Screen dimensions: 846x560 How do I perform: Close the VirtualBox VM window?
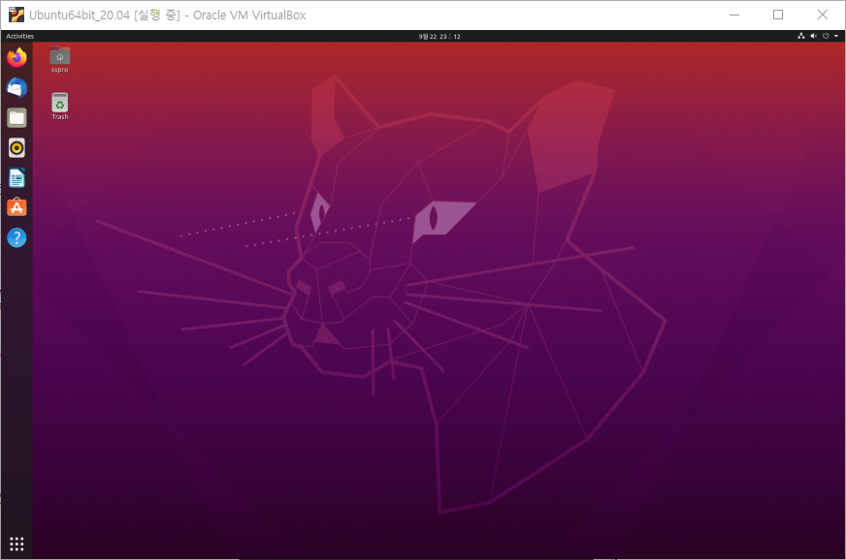click(823, 15)
